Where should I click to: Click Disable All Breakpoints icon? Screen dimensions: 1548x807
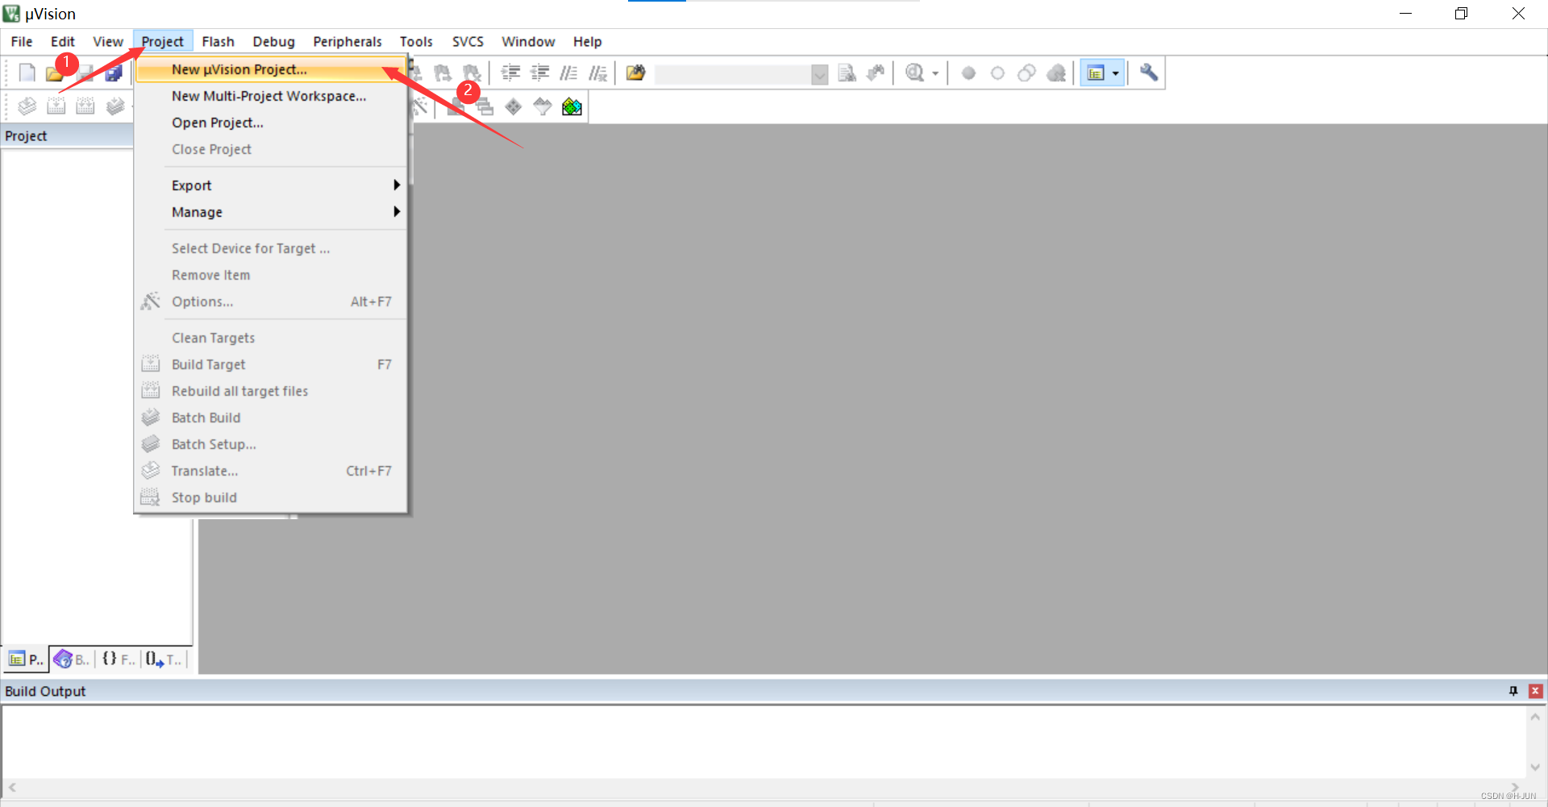pyautogui.click(x=1026, y=73)
